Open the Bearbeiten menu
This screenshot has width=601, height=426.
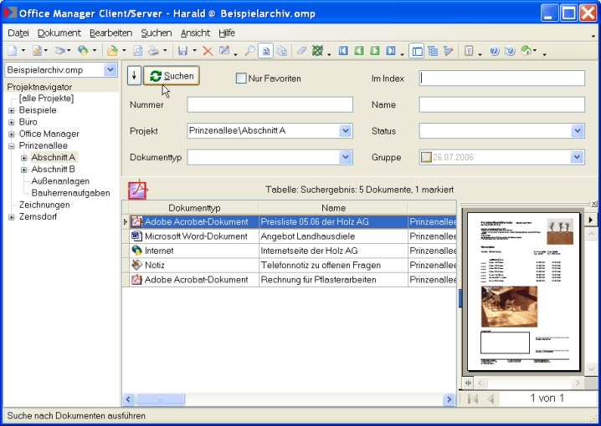coord(110,33)
